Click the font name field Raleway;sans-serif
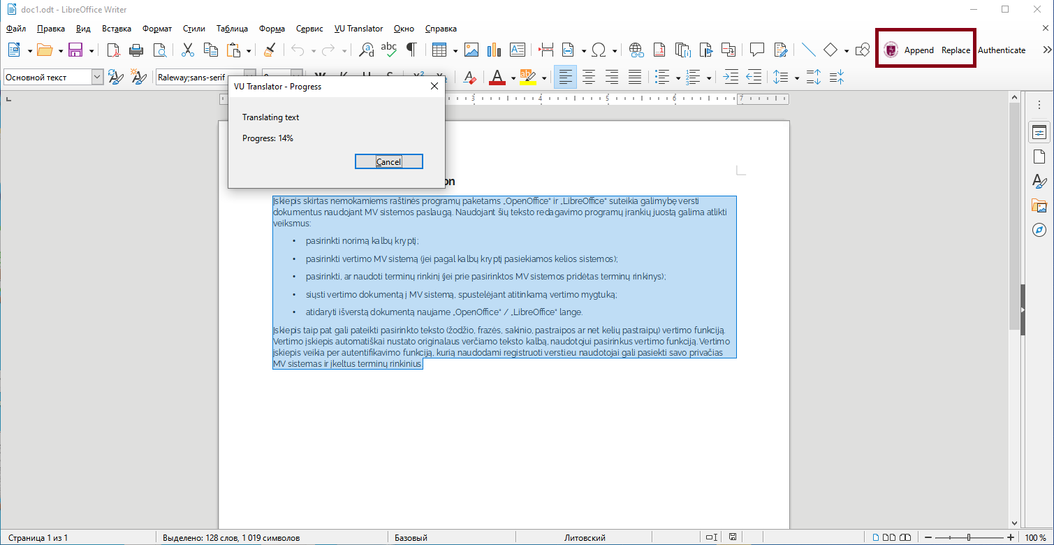The width and height of the screenshot is (1054, 545). 198,78
